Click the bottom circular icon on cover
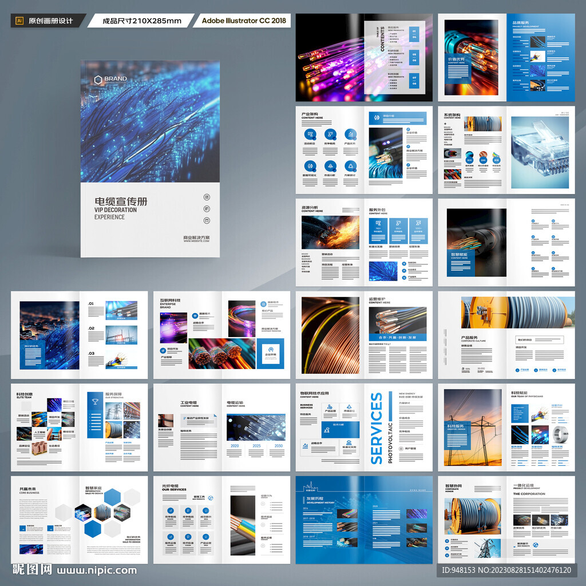Viewport: 586px width, 586px height. (207, 220)
